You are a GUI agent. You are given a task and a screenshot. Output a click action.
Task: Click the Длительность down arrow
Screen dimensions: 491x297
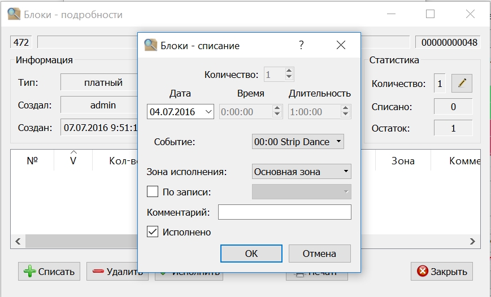click(345, 115)
